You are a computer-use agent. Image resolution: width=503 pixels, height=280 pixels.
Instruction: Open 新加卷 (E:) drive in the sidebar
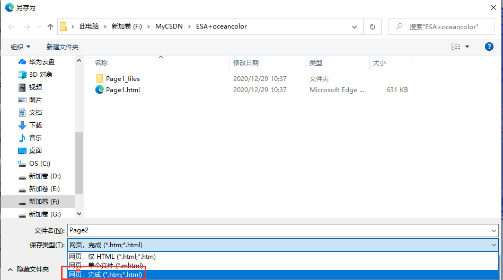tap(45, 188)
